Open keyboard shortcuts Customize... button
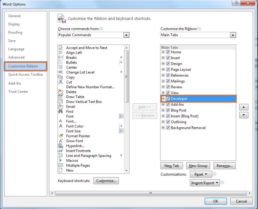 coord(106,181)
